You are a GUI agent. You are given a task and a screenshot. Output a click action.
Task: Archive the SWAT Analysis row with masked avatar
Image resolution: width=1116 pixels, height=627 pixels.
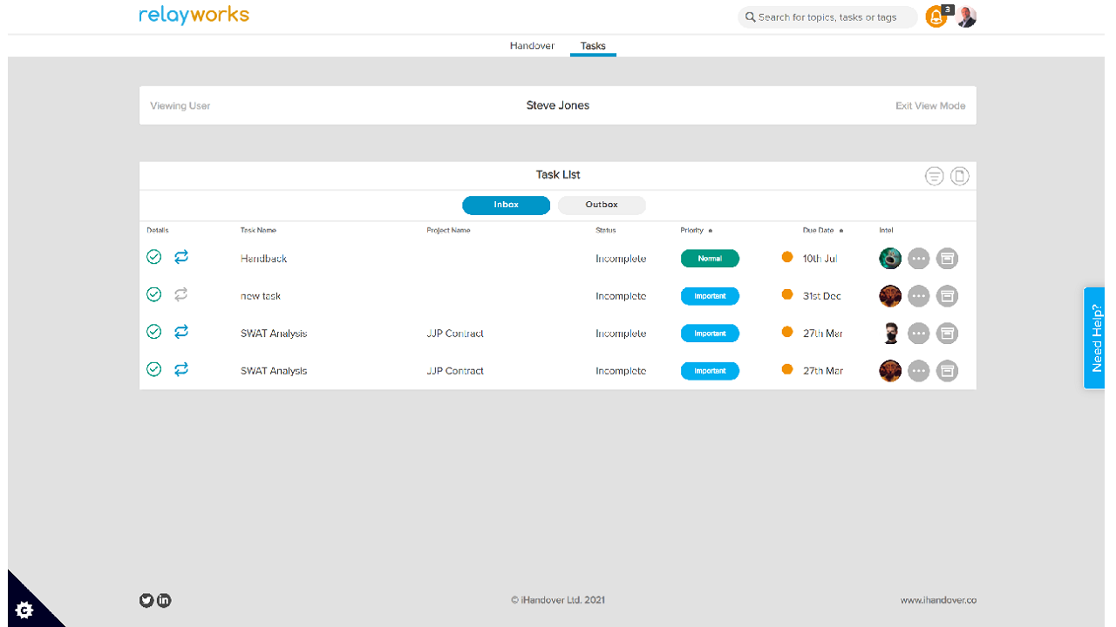(947, 334)
